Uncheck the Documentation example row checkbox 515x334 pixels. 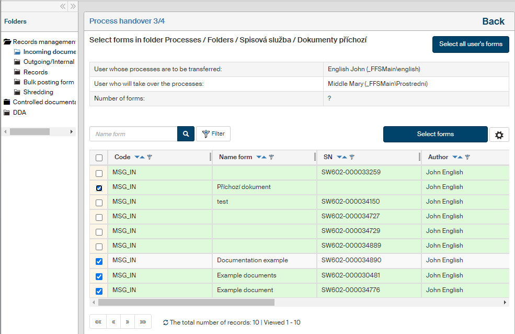click(99, 261)
